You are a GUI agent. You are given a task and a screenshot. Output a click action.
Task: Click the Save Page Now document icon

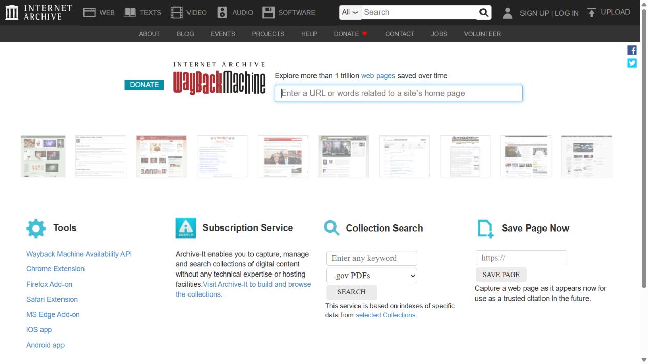(x=485, y=229)
